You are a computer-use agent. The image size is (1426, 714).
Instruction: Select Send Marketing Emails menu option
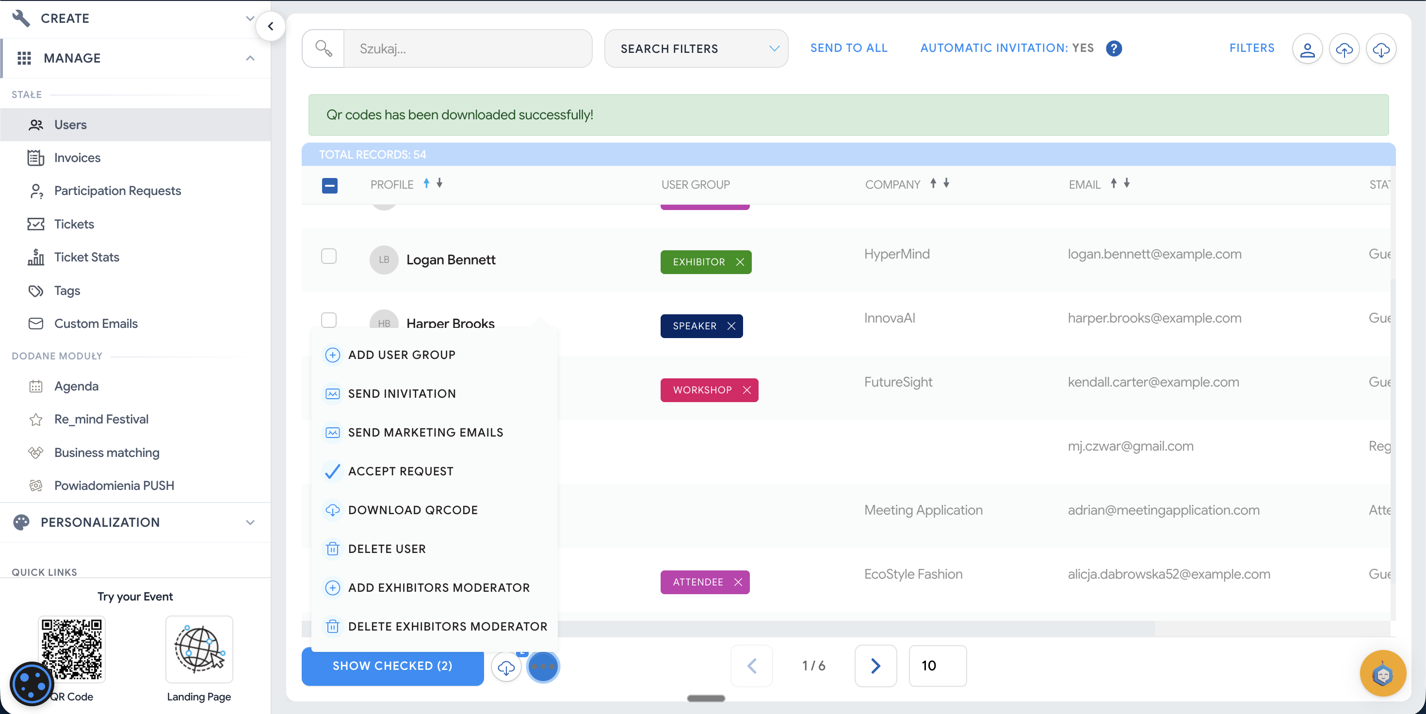425,432
